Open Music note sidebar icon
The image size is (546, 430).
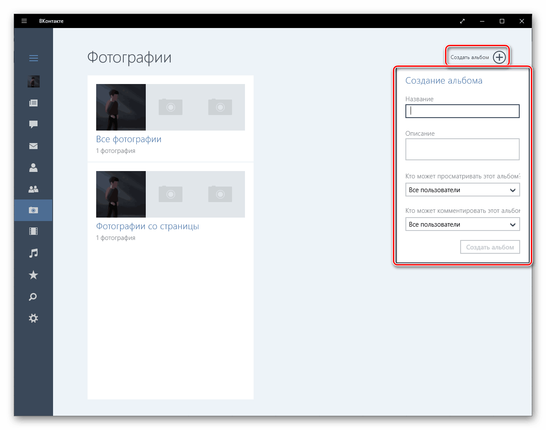pos(34,253)
